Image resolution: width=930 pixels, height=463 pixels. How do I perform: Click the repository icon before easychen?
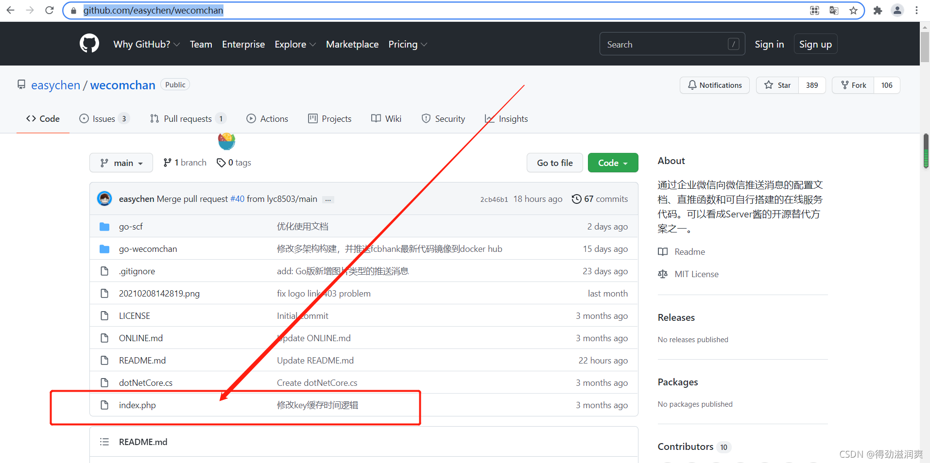pyautogui.click(x=21, y=85)
